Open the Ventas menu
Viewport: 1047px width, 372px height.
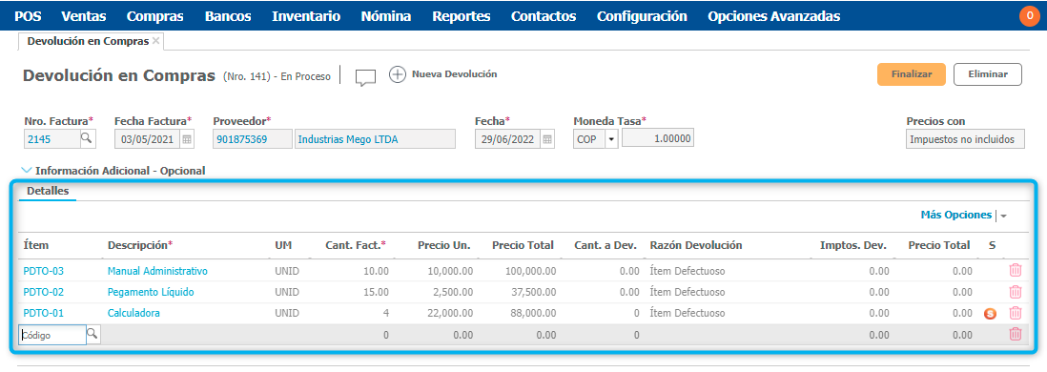coord(84,16)
